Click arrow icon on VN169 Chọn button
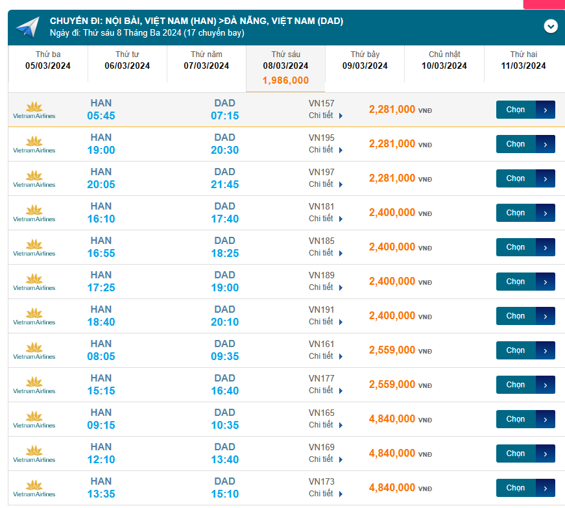This screenshot has height=508, width=565. click(545, 454)
